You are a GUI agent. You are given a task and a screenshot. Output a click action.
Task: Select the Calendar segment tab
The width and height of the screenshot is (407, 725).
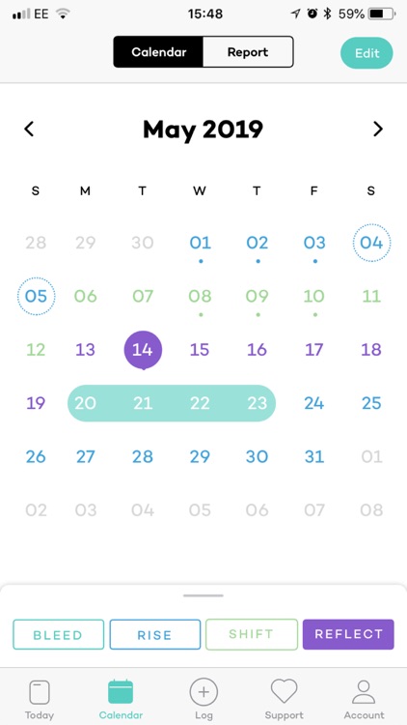tap(158, 52)
